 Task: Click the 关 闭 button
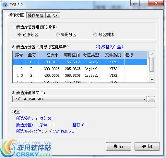point(147,146)
